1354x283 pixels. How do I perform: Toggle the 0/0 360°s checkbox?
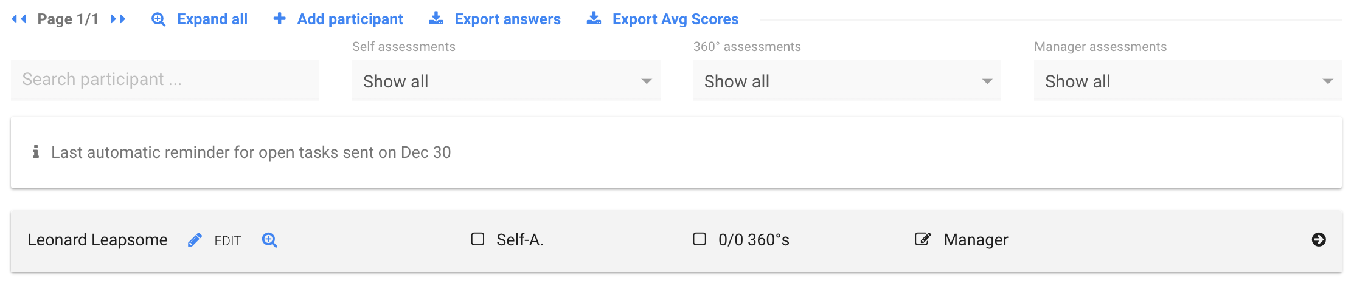point(700,239)
